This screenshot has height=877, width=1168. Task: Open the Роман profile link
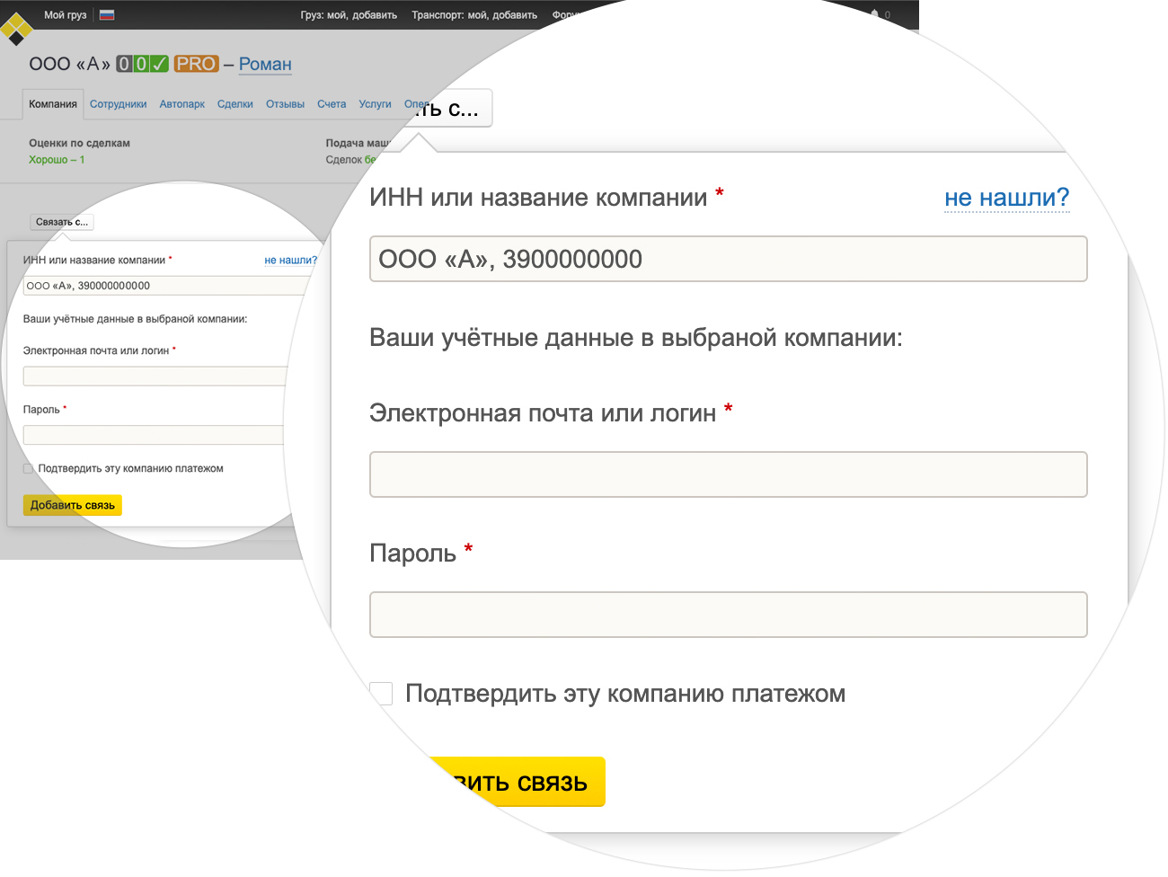coord(265,65)
